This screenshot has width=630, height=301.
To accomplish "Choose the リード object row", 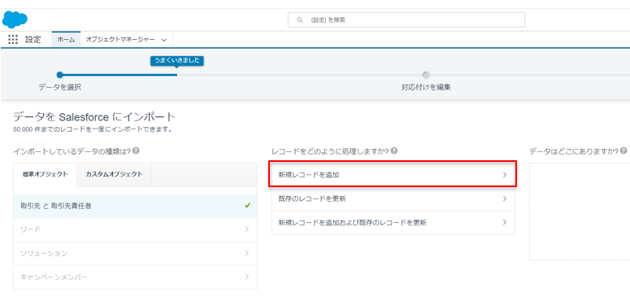I will pyautogui.click(x=136, y=229).
